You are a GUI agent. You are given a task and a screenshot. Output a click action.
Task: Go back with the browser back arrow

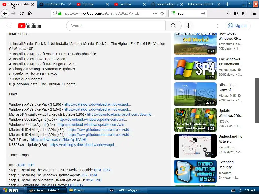[5, 13]
